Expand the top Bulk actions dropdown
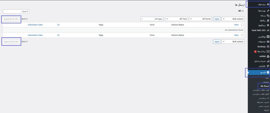The image size is (270, 113). (233, 19)
